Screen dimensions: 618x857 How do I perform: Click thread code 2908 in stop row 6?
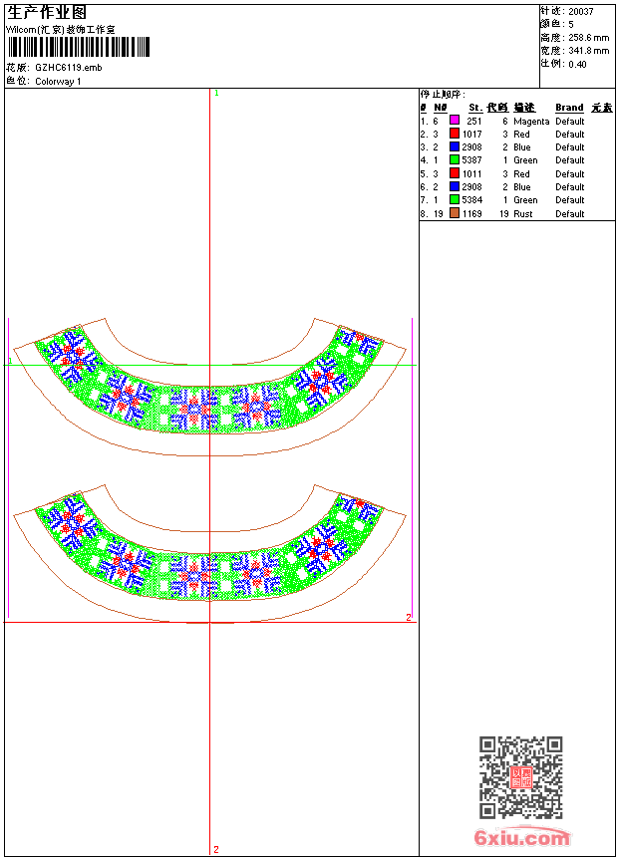click(x=472, y=187)
